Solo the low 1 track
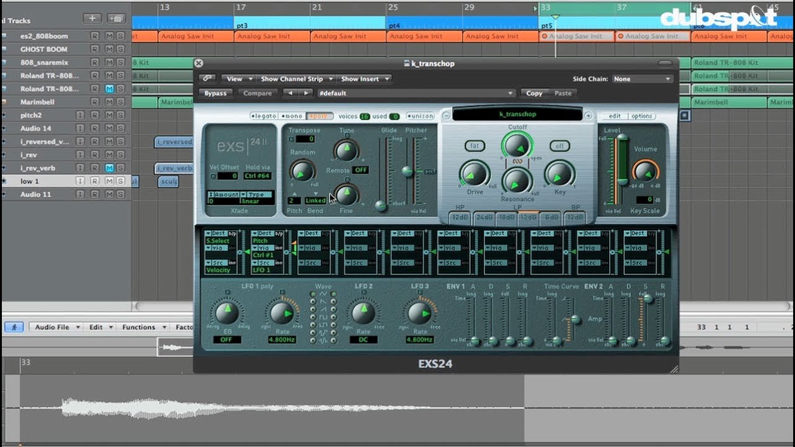This screenshot has height=447, width=795. [120, 181]
